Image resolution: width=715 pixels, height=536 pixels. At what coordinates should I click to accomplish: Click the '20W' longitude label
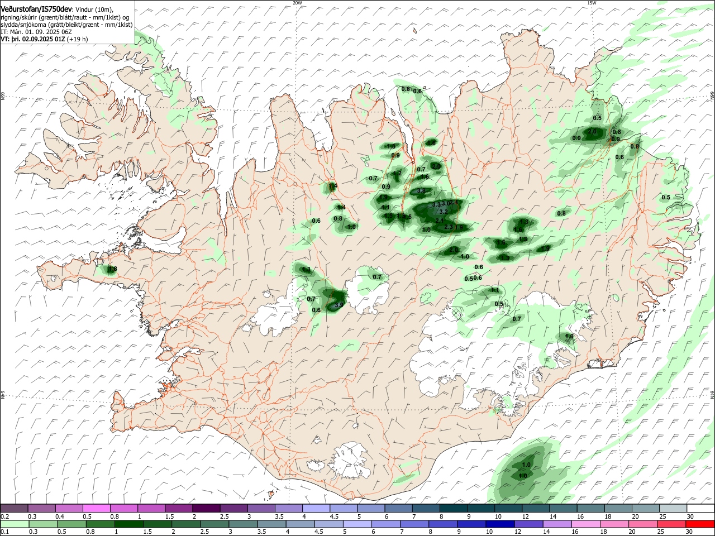click(297, 3)
